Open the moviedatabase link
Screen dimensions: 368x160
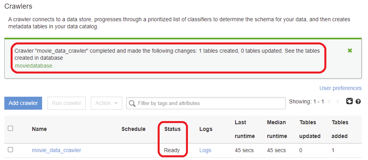tap(34, 66)
